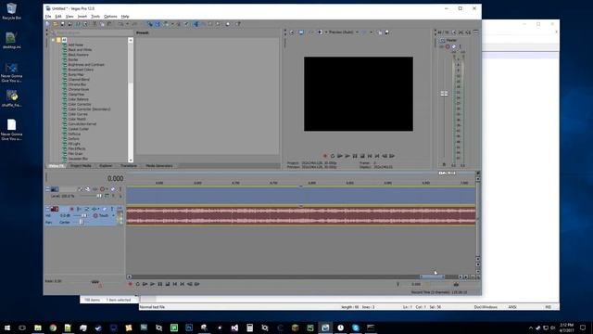Switch to the Transitions tab

click(x=129, y=166)
